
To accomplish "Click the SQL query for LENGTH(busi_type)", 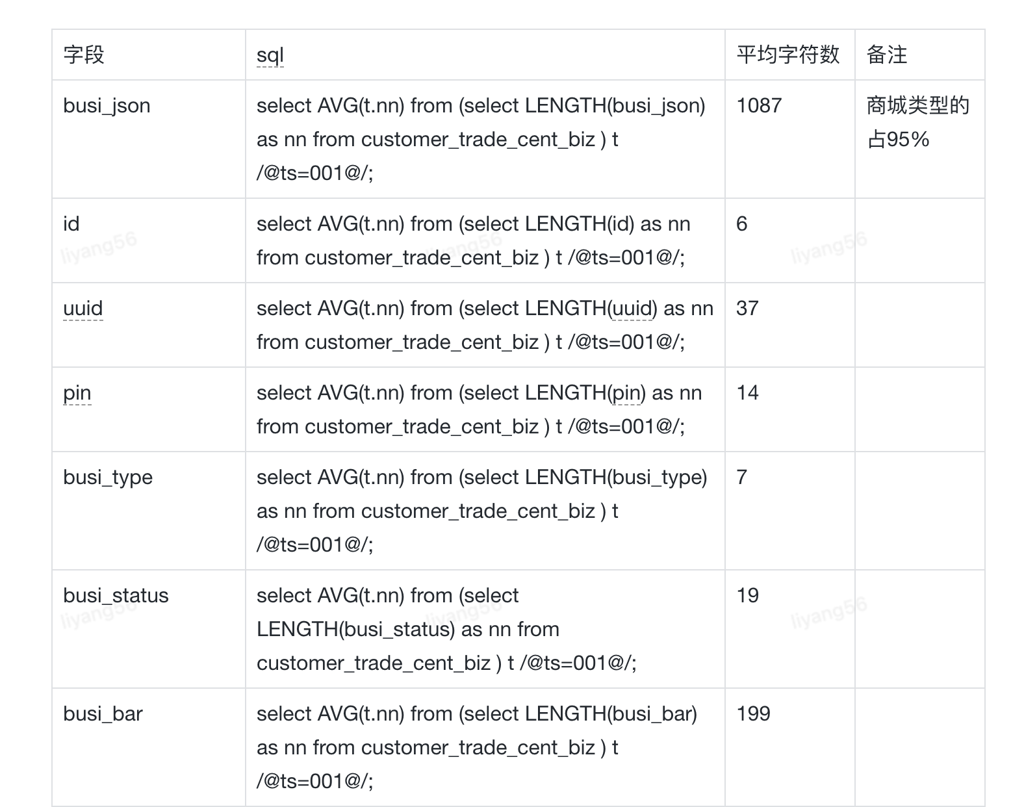I will click(481, 511).
